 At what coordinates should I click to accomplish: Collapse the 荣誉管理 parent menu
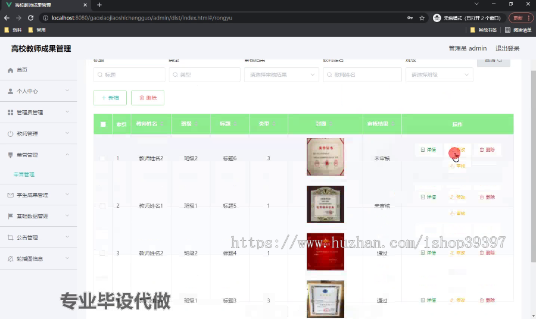point(38,155)
